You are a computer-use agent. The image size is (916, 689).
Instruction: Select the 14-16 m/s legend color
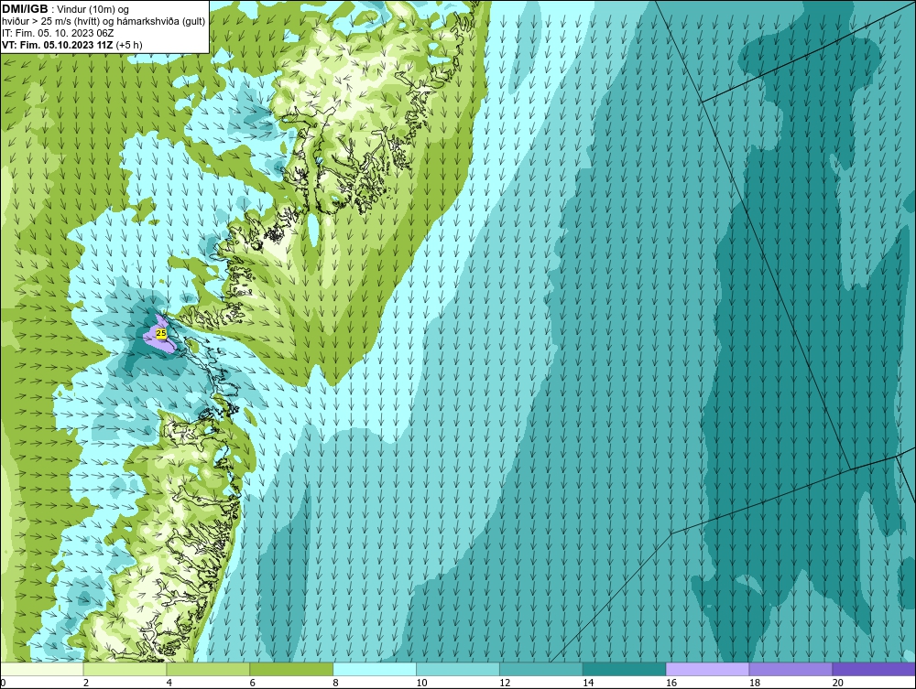(625, 669)
